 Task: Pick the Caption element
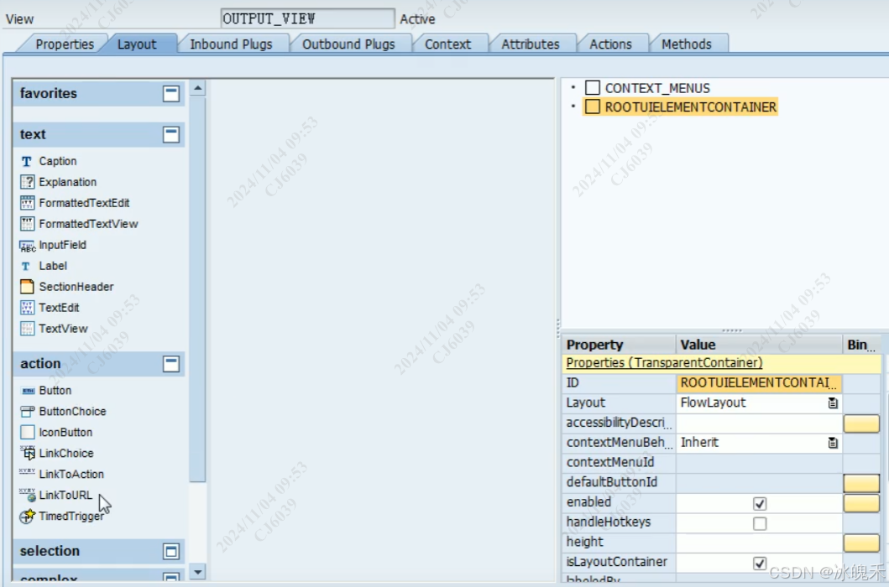tap(57, 161)
